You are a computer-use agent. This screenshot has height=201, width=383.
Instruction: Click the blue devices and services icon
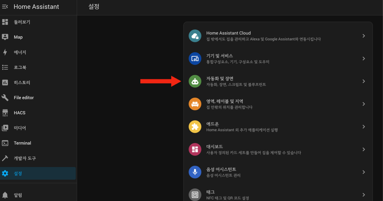click(195, 59)
